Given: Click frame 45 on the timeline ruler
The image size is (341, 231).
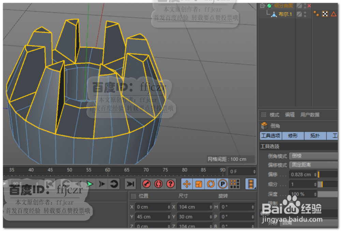Looking at the screenshot, I should tap(50, 170).
